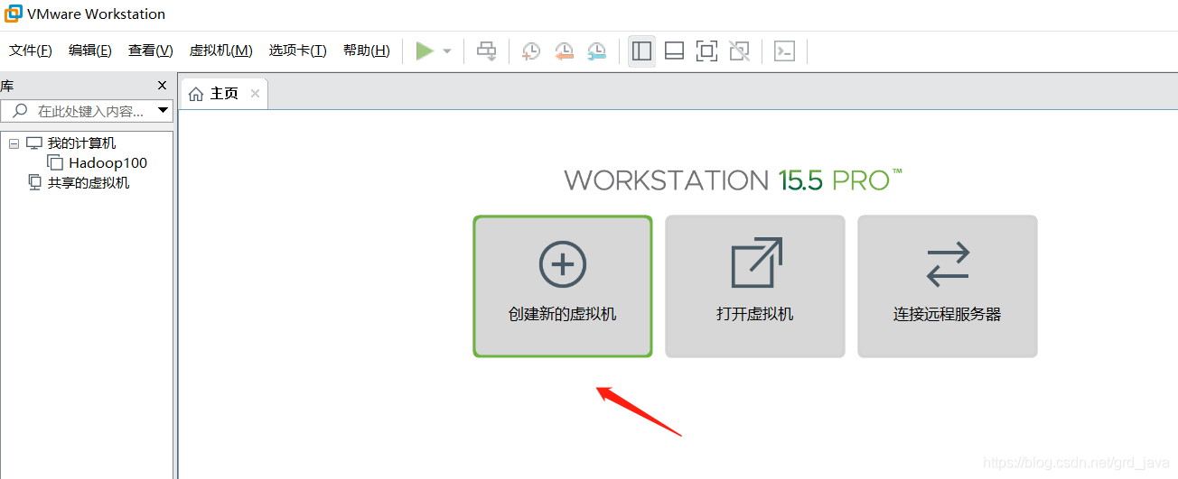
Task: Open the 虚拟机(M) menu
Action: pos(220,51)
